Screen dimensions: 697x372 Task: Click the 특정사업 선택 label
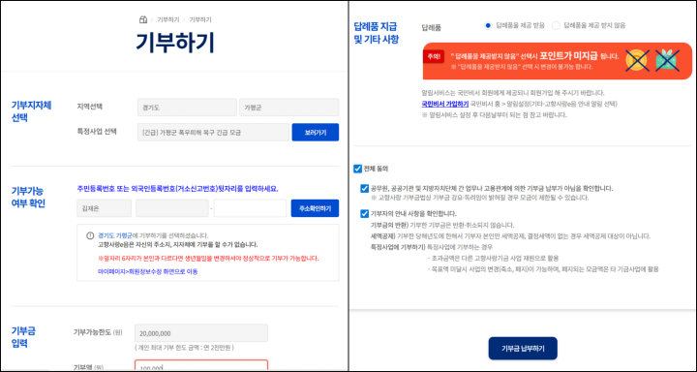pyautogui.click(x=96, y=132)
